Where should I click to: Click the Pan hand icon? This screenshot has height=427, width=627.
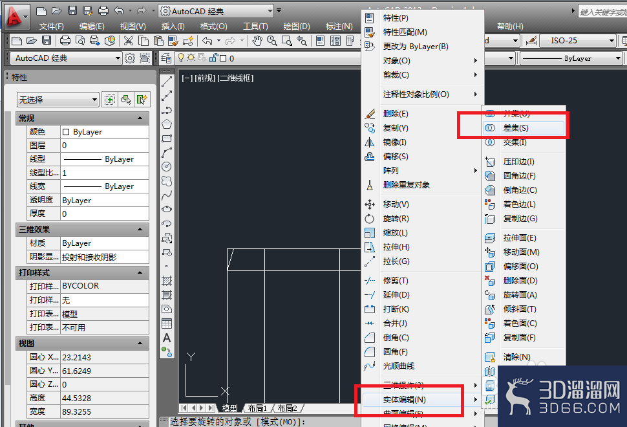point(257,41)
